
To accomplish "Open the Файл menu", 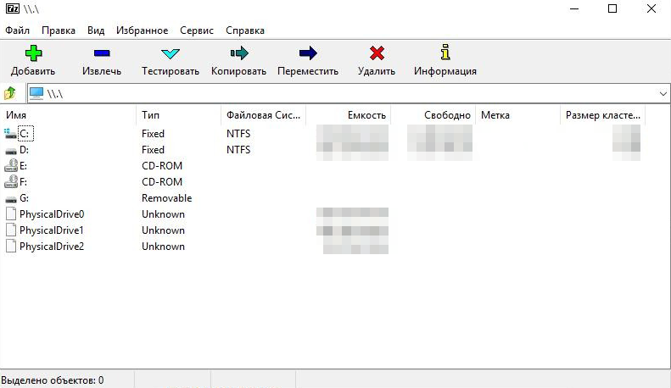I will 18,30.
